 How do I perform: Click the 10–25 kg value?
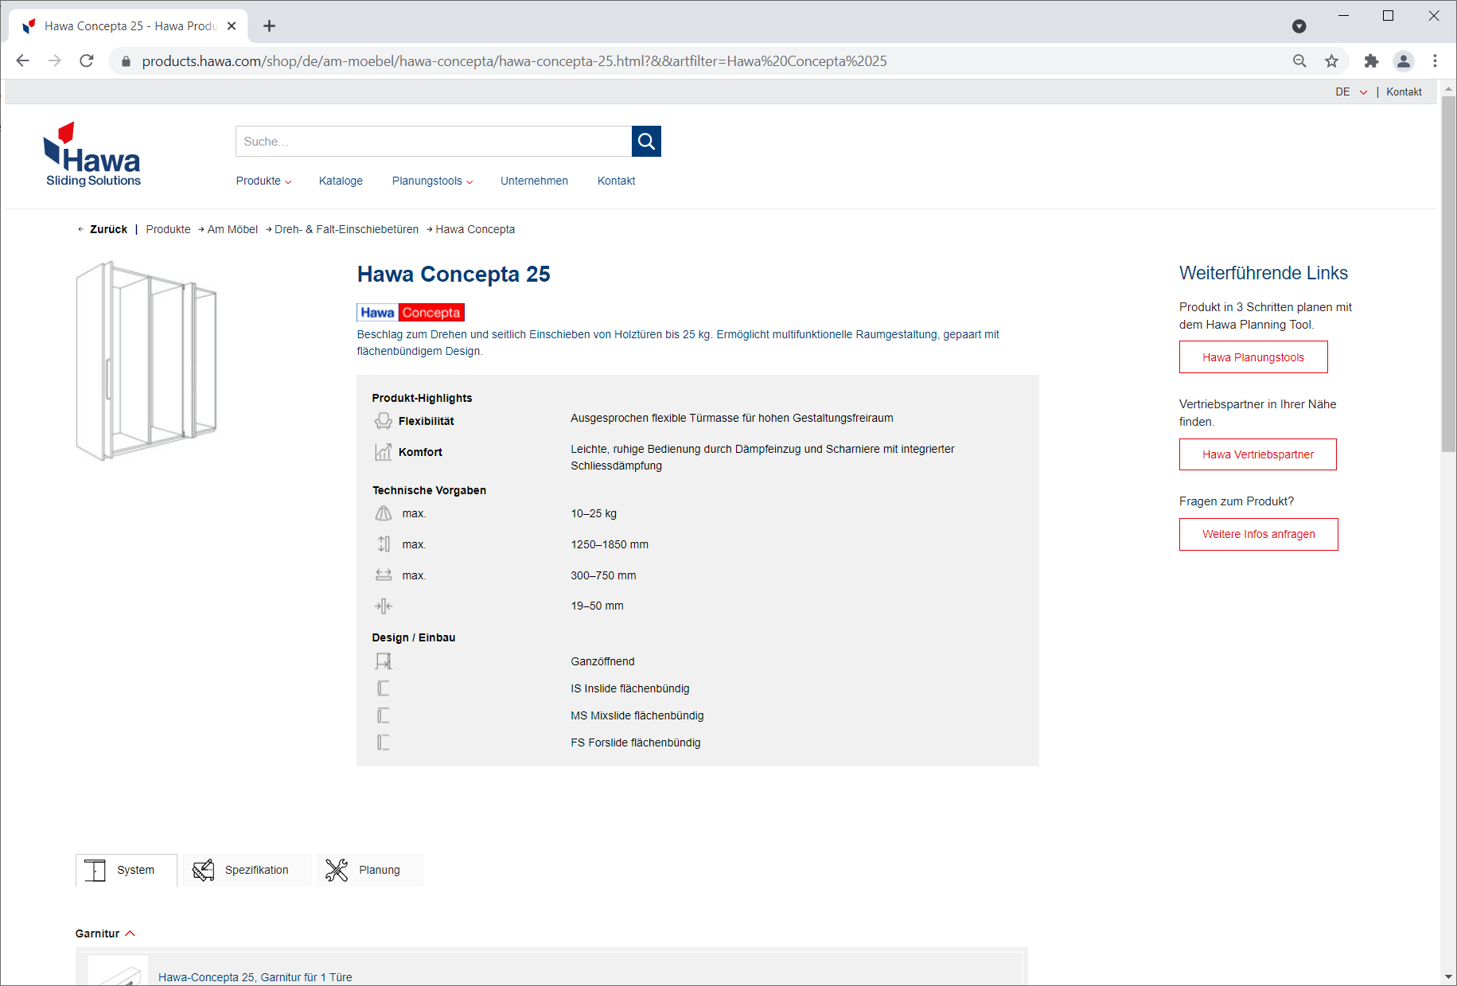(x=594, y=513)
